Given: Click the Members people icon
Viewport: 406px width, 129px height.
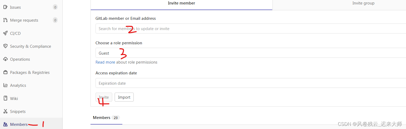Looking at the screenshot, I should click(5, 124).
